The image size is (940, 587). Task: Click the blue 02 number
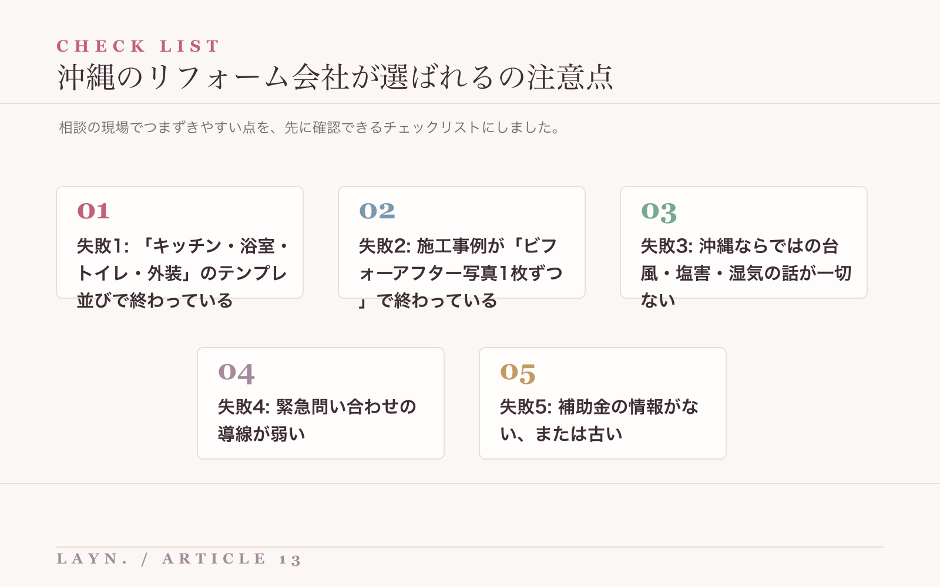click(377, 211)
